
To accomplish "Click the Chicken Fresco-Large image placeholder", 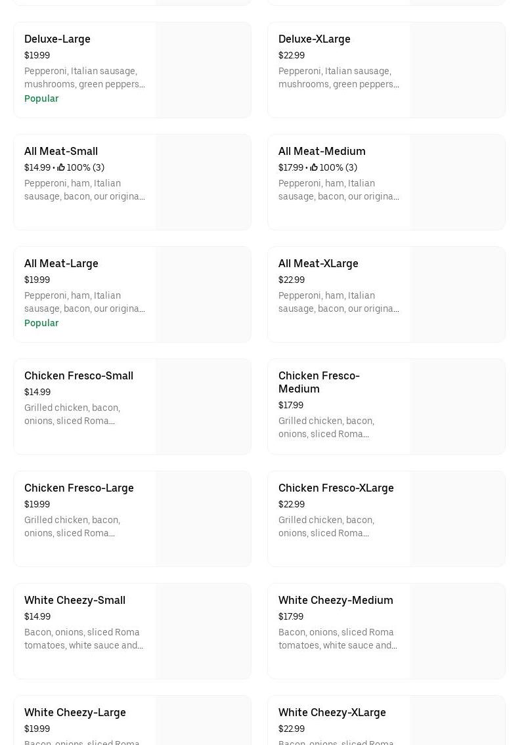I will click(x=203, y=519).
